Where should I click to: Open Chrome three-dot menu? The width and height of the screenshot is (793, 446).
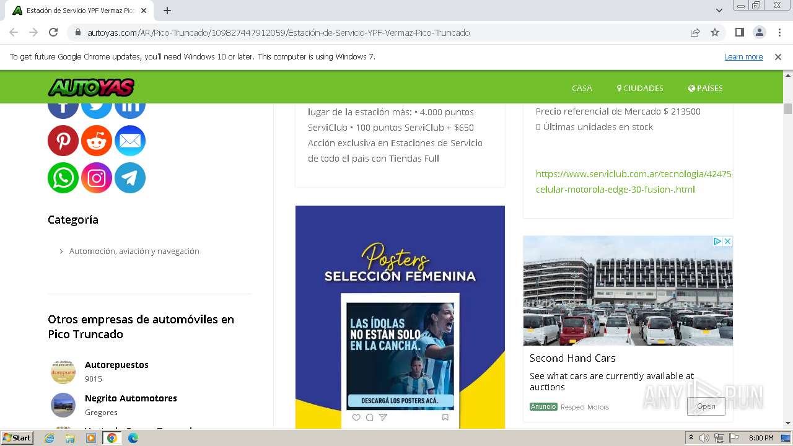point(779,32)
